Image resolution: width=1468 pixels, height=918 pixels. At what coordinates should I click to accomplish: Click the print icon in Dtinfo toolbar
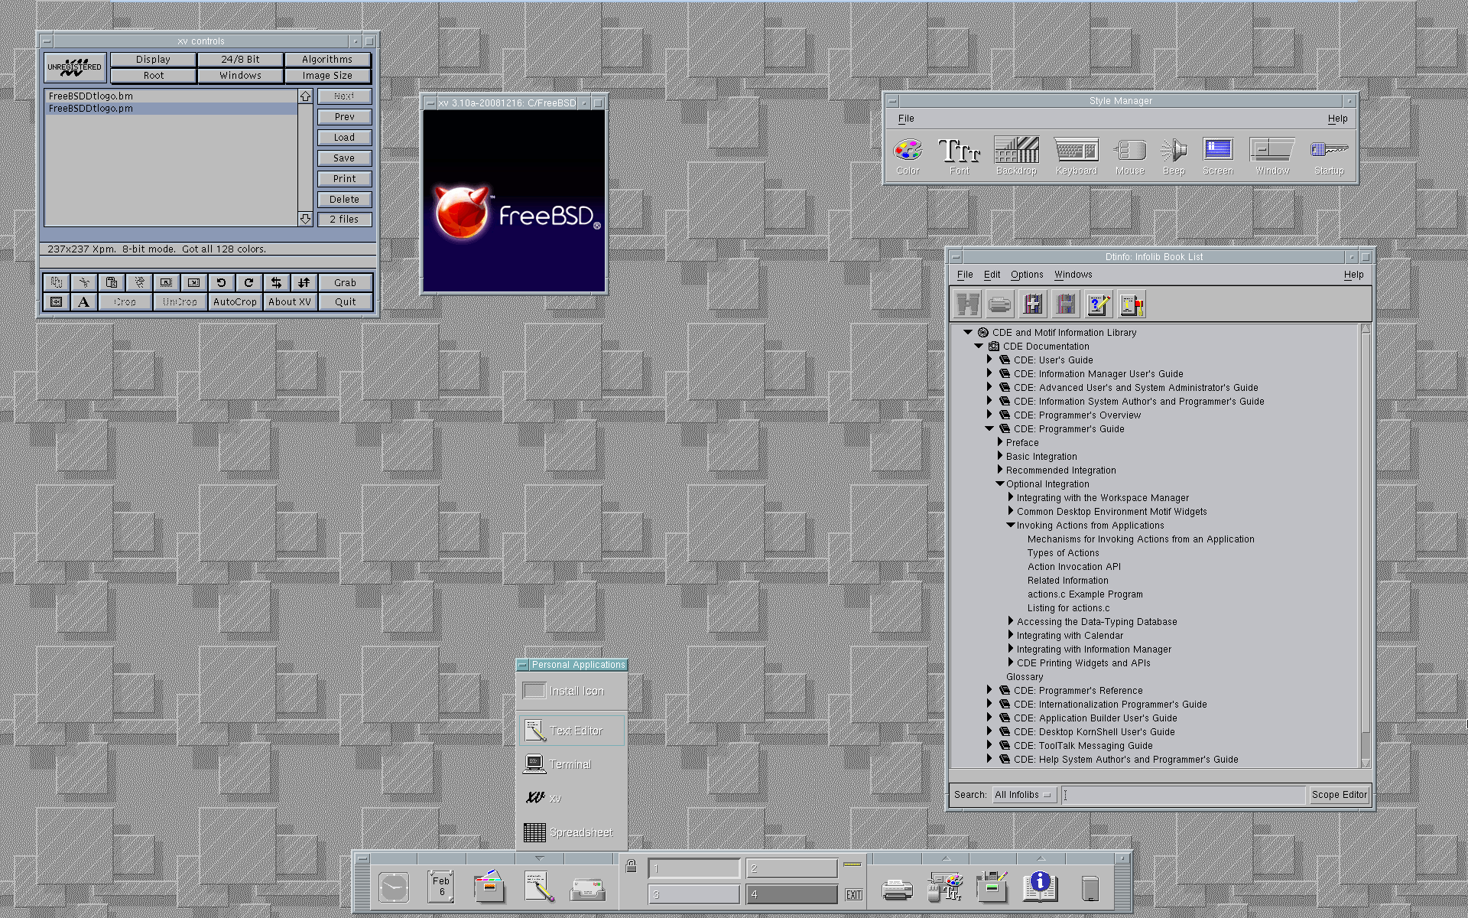[999, 304]
